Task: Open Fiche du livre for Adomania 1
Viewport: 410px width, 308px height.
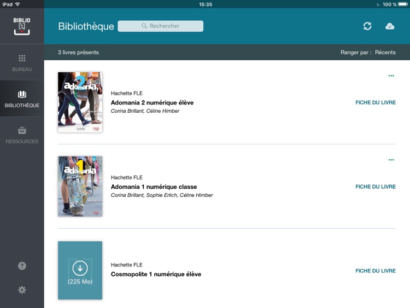Action: pos(376,187)
